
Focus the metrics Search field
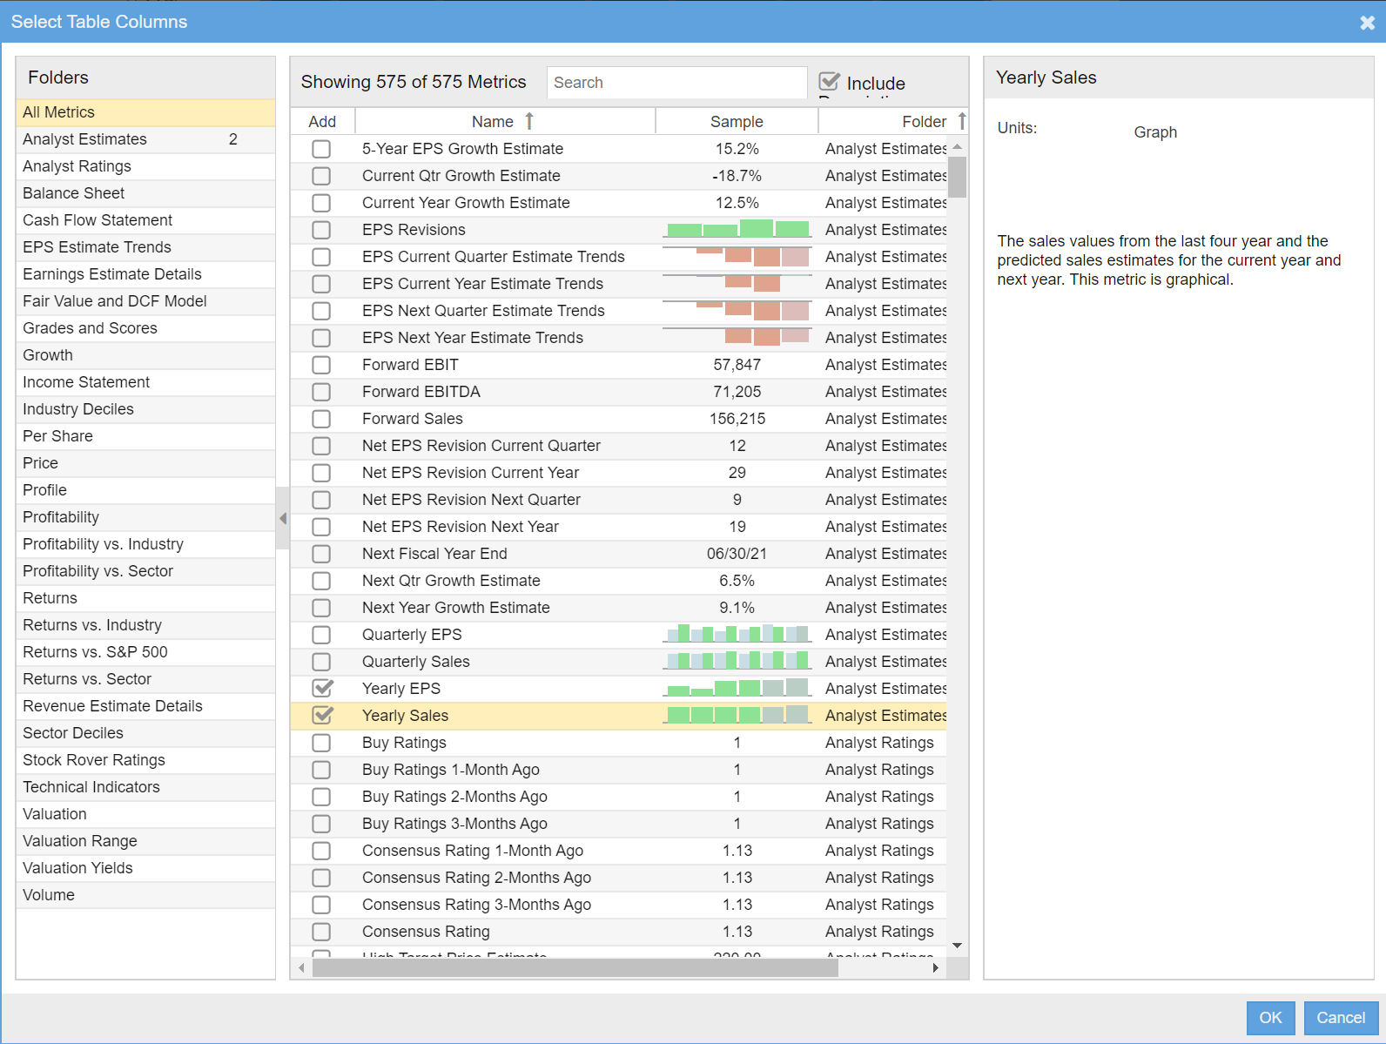tap(676, 82)
